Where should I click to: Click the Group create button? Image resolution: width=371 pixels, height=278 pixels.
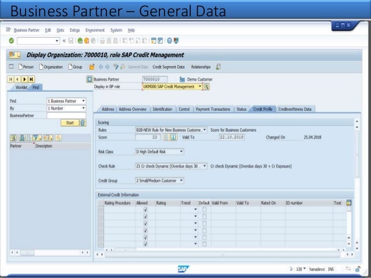pyautogui.click(x=75, y=67)
